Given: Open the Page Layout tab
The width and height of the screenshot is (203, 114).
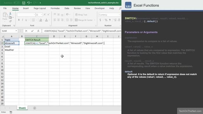Looking at the screenshot, I should [x=40, y=8].
